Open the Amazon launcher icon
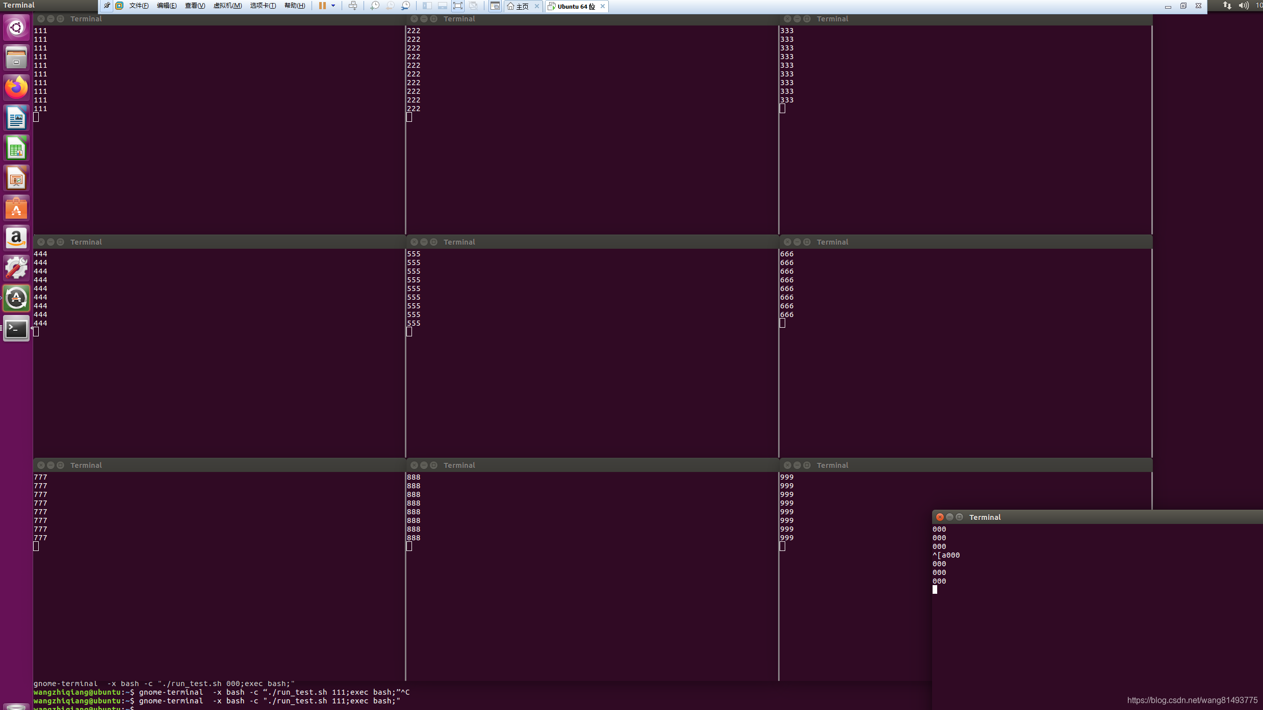Image resolution: width=1263 pixels, height=710 pixels. click(x=16, y=239)
